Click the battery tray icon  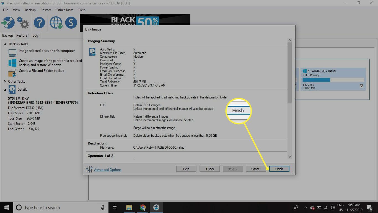click(319, 207)
